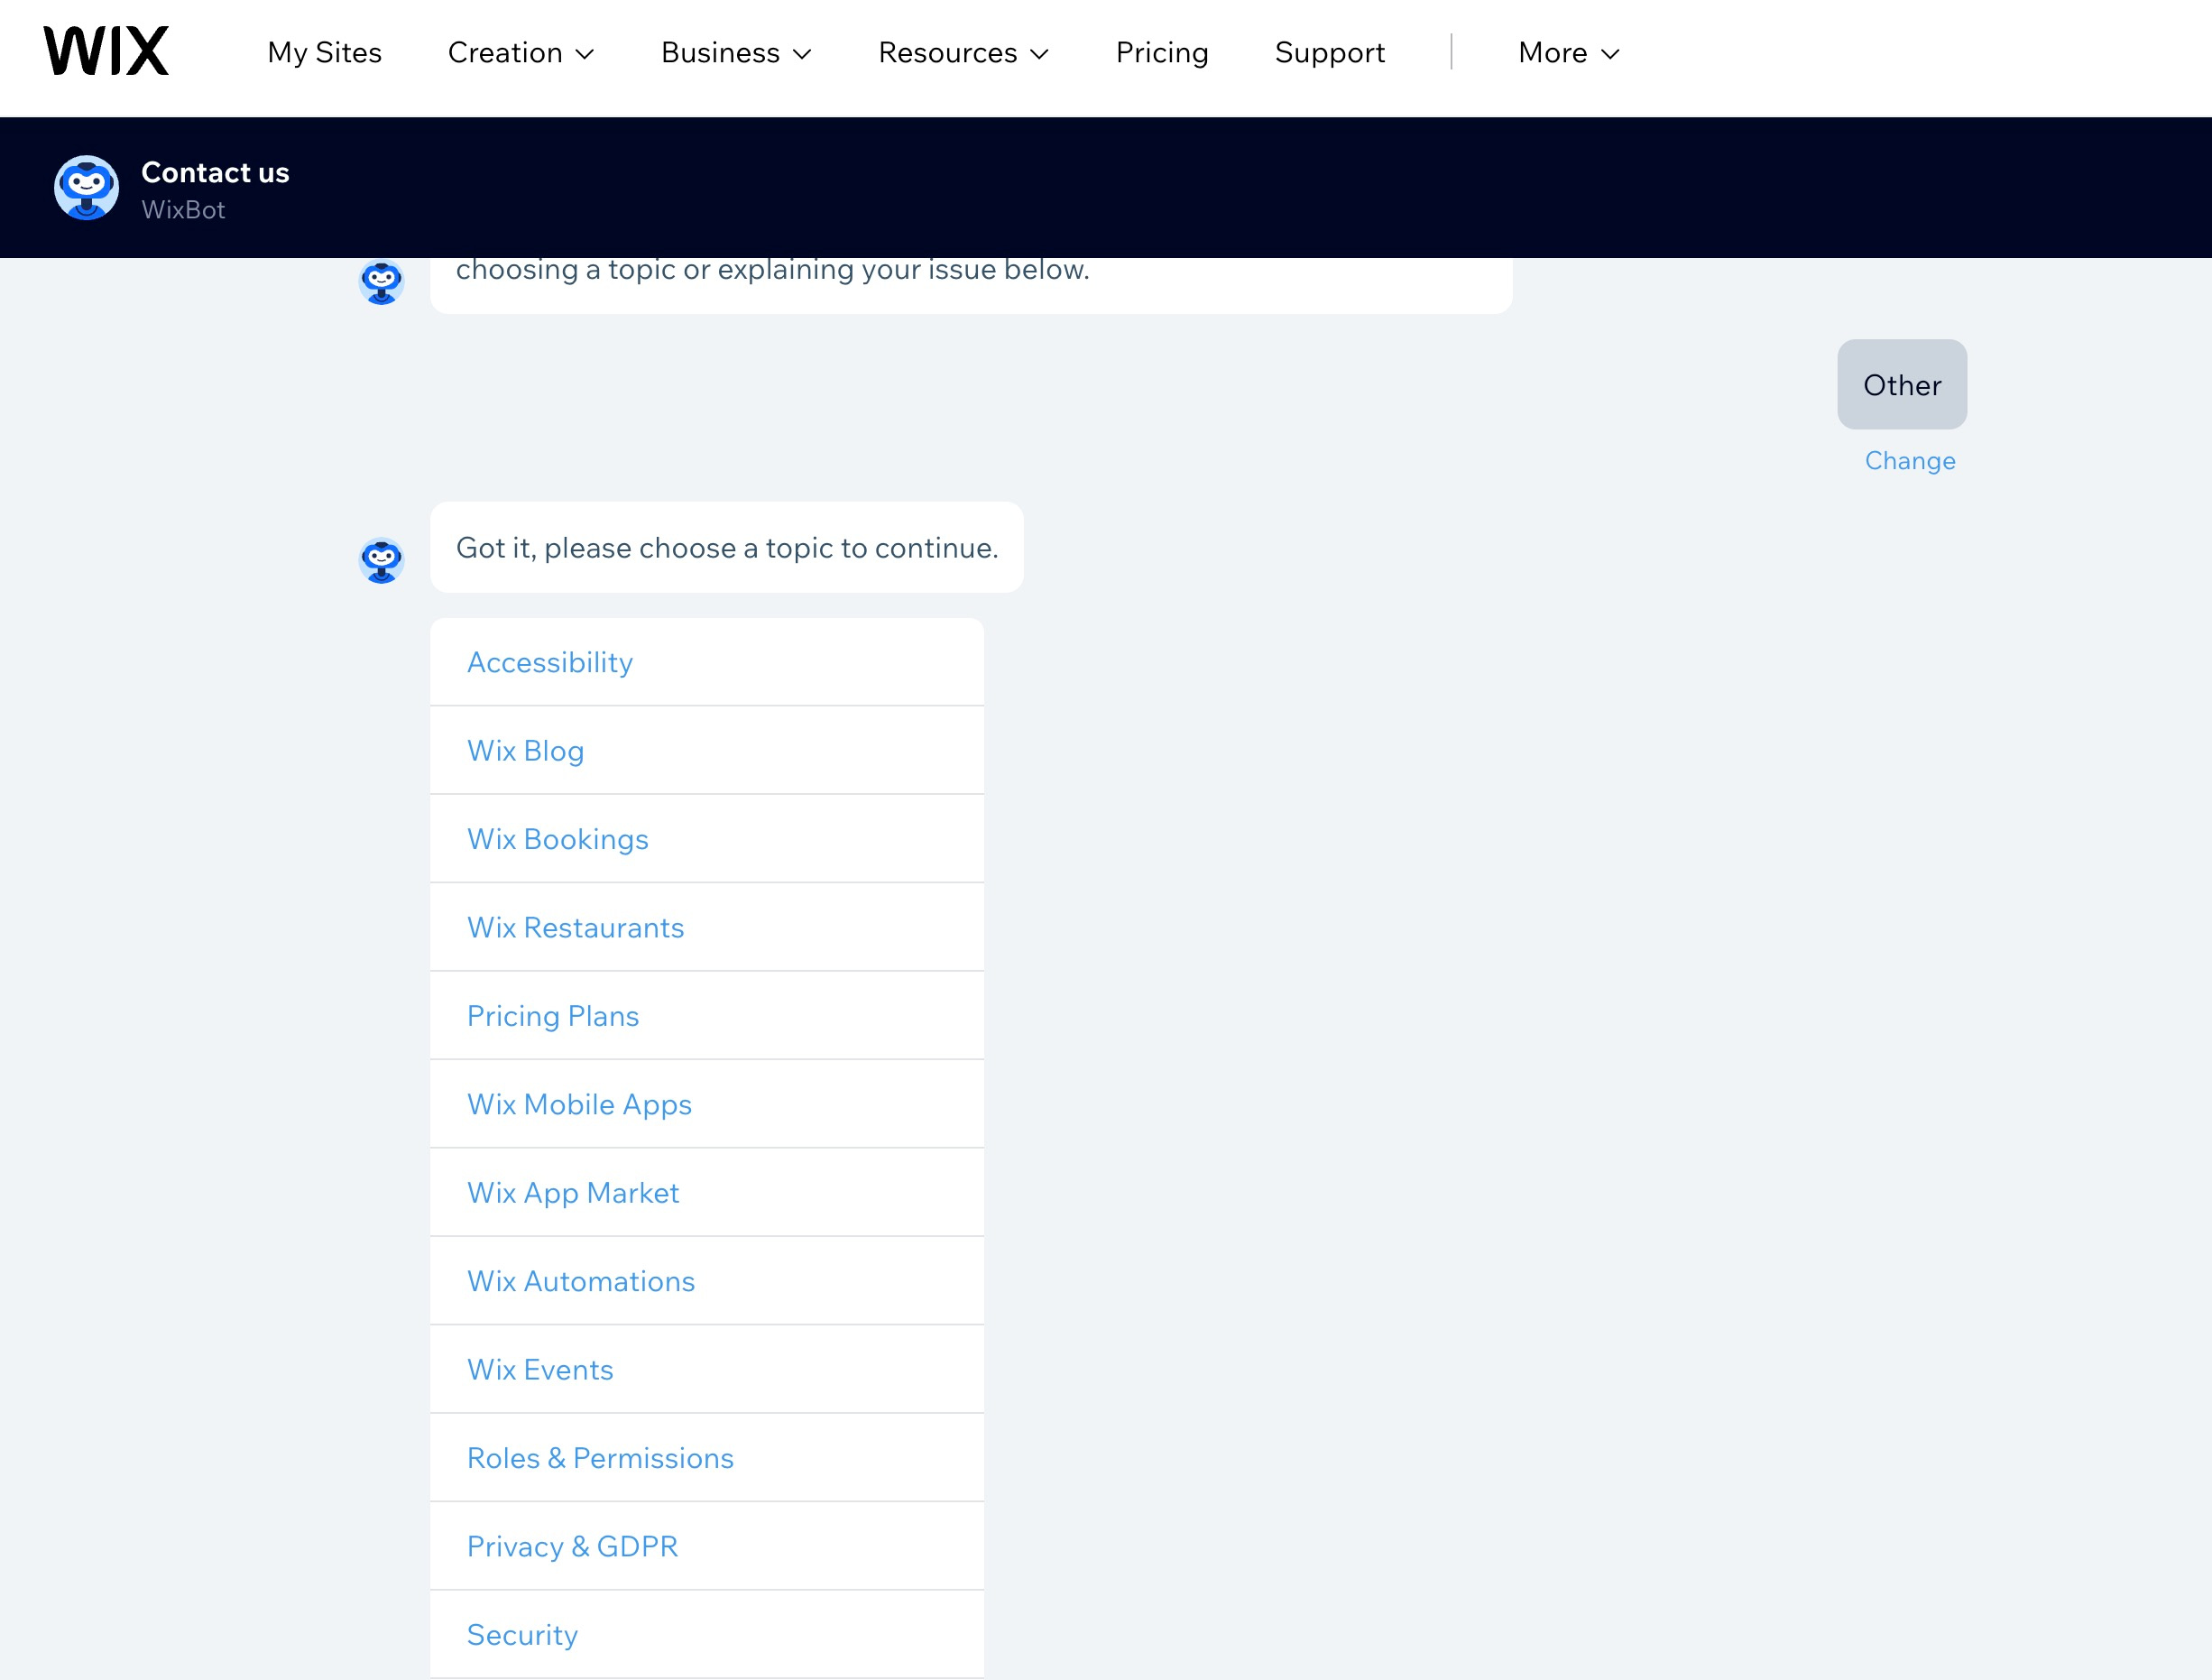Select Wix Bookings from the topic list
Image resolution: width=2212 pixels, height=1680 pixels.
tap(557, 839)
